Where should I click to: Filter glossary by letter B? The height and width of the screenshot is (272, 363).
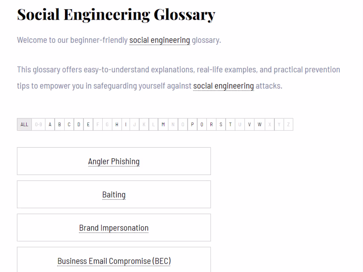click(x=59, y=124)
